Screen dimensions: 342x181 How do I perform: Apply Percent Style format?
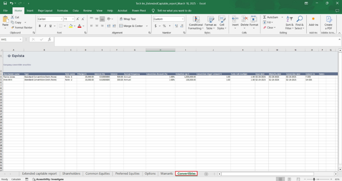pos(164,26)
